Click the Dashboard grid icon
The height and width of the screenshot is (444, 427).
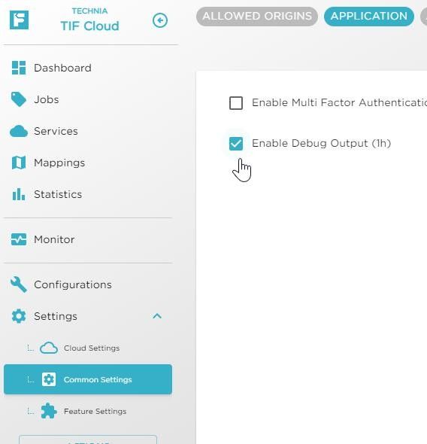pyautogui.click(x=19, y=68)
